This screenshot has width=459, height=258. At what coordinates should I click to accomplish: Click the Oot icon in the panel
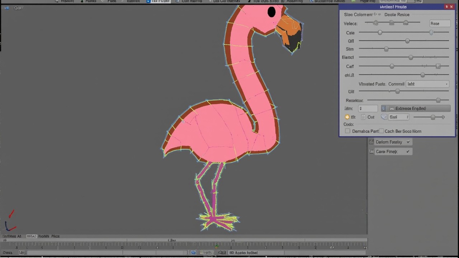tap(363, 117)
